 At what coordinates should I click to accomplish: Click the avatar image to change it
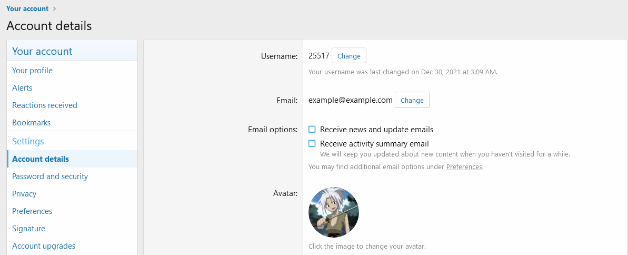coord(334,212)
